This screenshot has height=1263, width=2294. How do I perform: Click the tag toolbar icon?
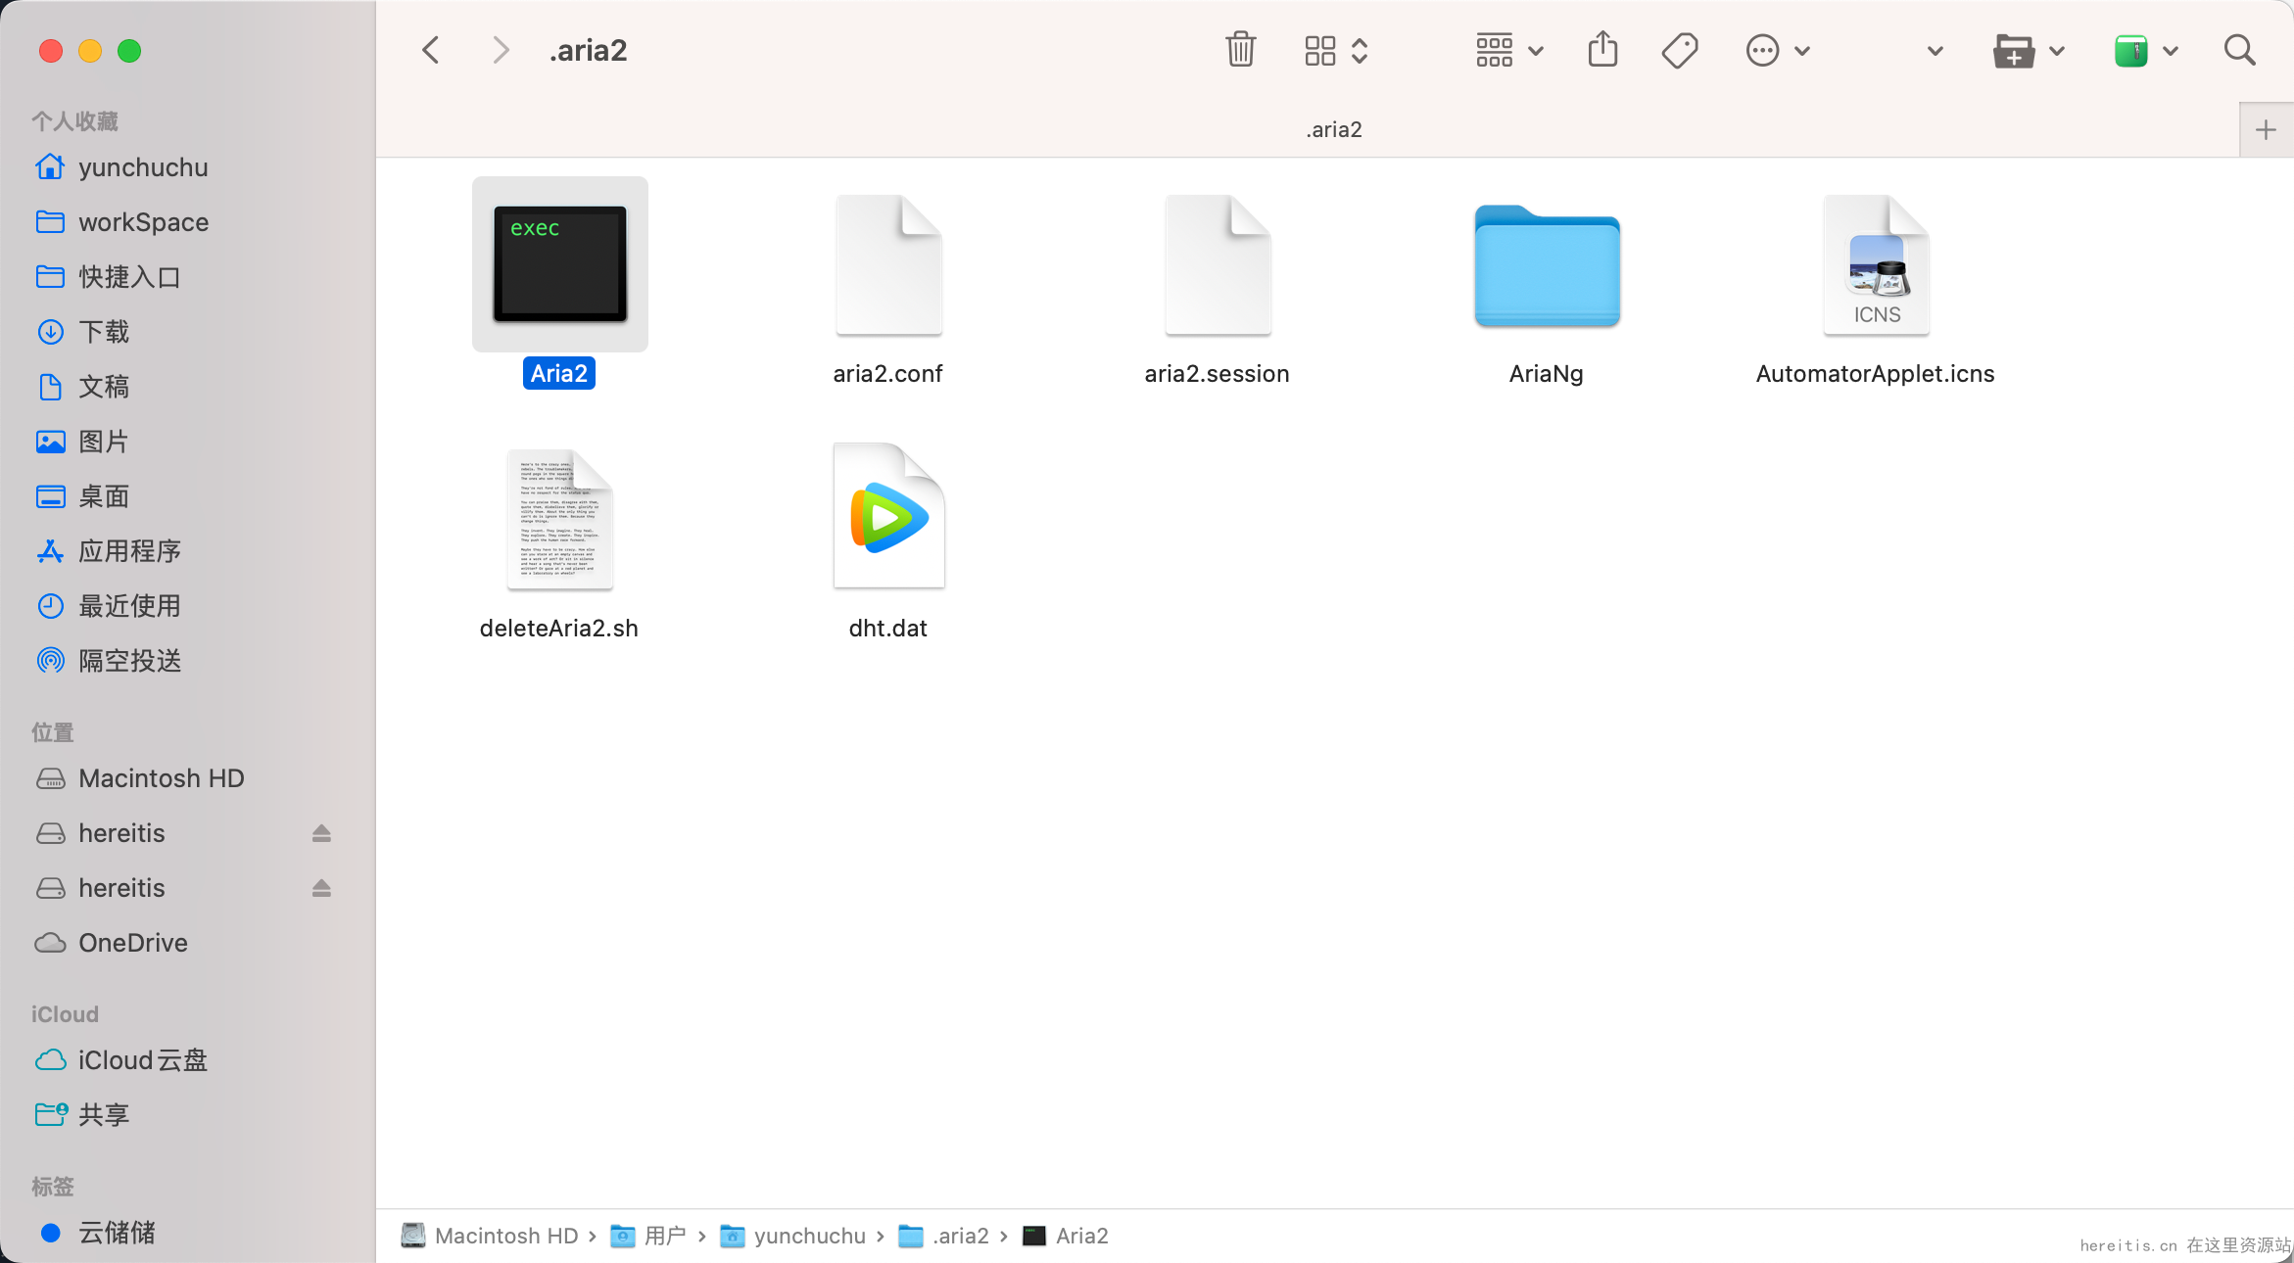(1680, 50)
